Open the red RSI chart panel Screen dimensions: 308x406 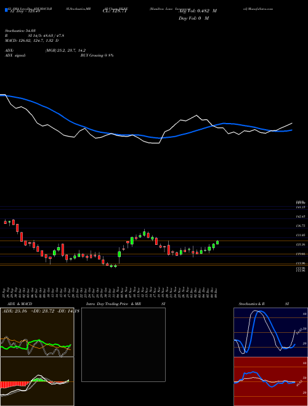coord(270,381)
